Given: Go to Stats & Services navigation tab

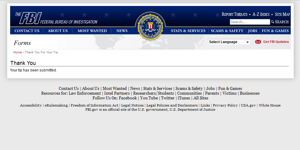Looking at the screenshot, I should pyautogui.click(x=188, y=31).
